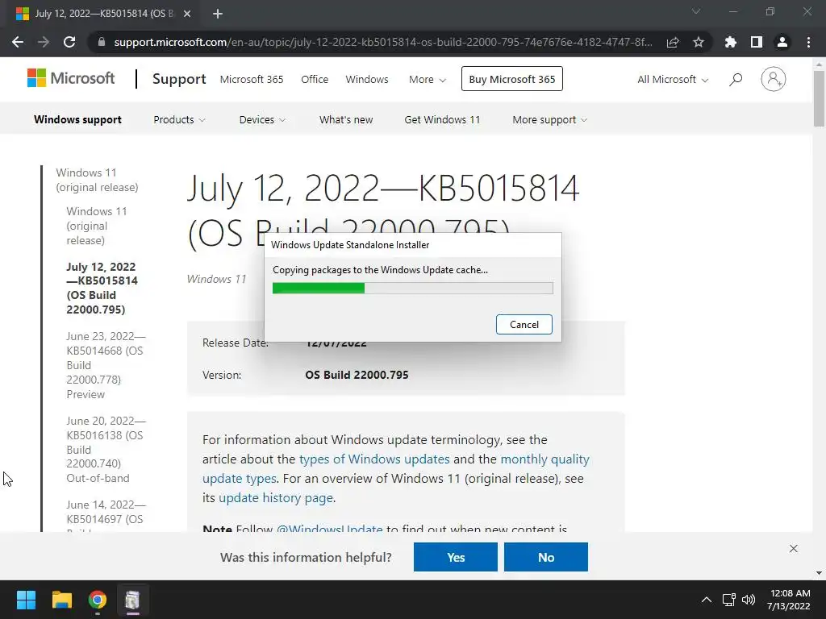
Task: Click the network tray icon
Action: pos(728,600)
